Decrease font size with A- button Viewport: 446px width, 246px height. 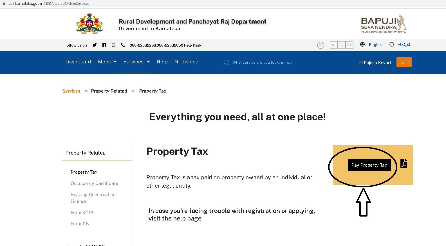(x=333, y=45)
